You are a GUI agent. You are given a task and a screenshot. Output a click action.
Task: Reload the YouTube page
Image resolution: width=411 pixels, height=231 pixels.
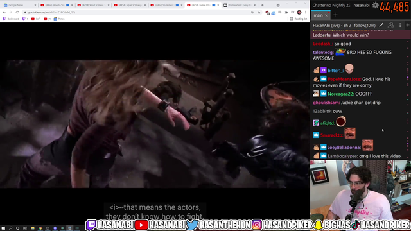point(17,12)
